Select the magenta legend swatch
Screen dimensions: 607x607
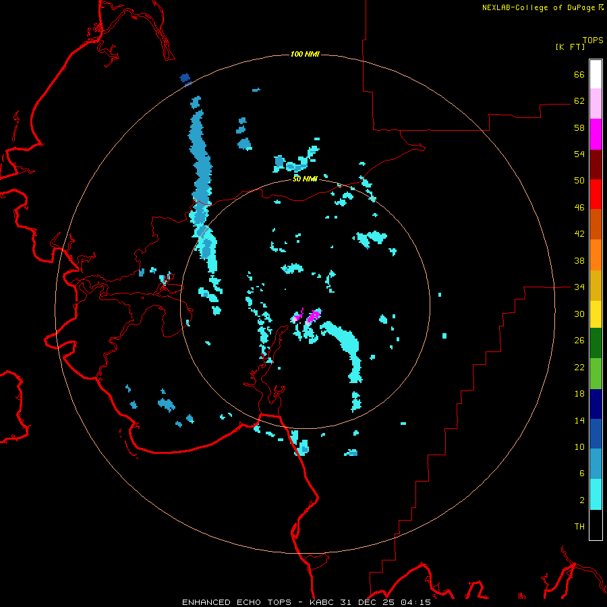[x=596, y=134]
